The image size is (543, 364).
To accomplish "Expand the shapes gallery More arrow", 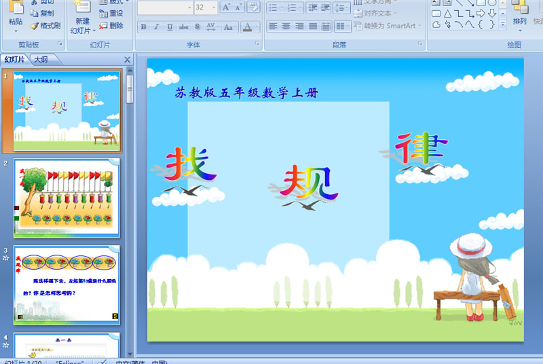I will pyautogui.click(x=503, y=24).
